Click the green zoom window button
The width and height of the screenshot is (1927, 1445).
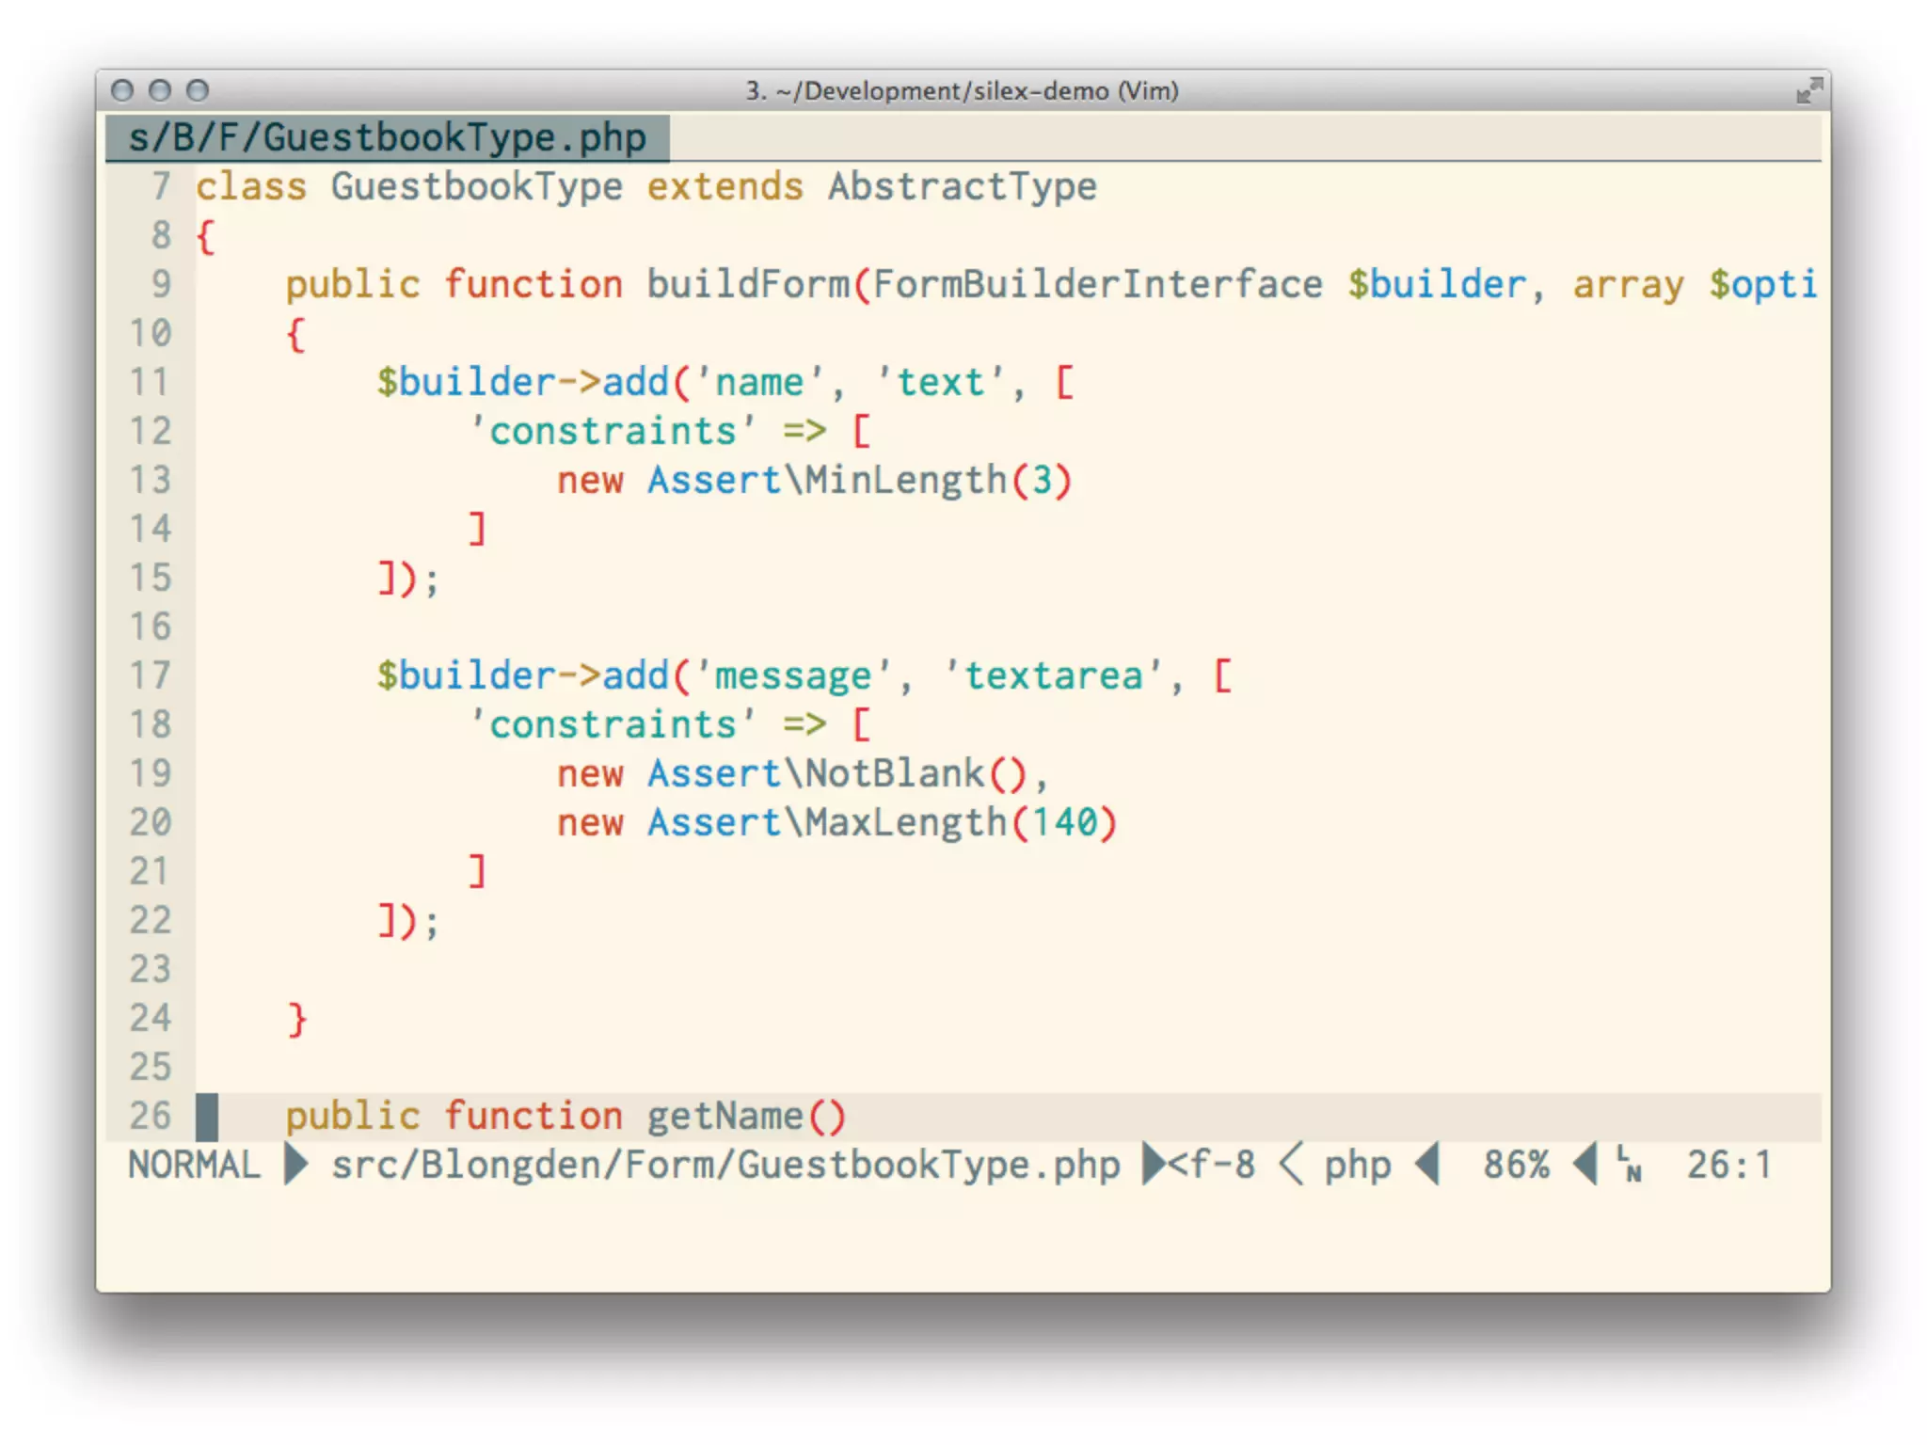coord(198,90)
